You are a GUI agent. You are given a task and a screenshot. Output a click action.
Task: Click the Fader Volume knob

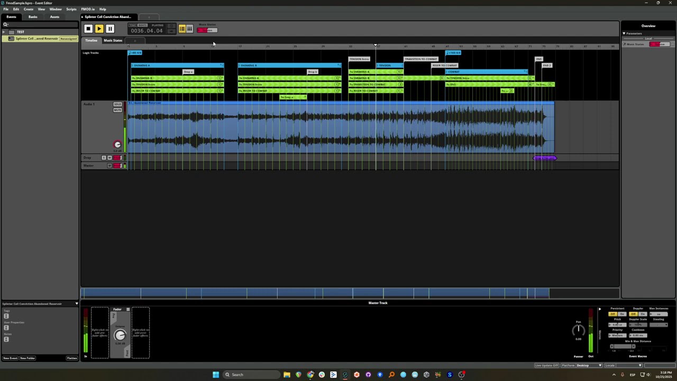120,335
